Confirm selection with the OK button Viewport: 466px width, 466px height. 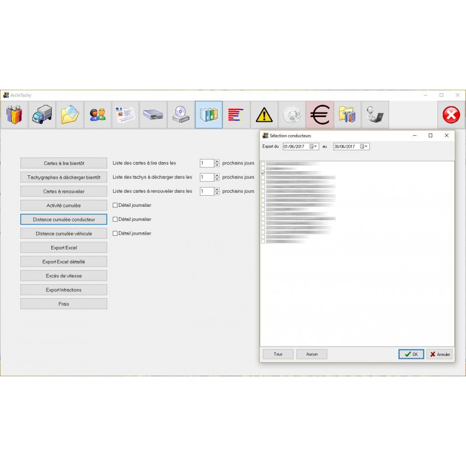tap(411, 354)
